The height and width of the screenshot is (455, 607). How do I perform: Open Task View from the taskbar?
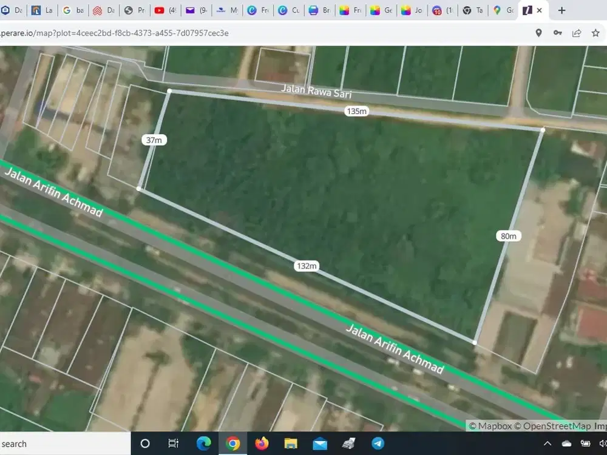[174, 443]
